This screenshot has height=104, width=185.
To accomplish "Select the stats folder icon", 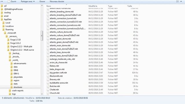I will [x=12, y=84].
